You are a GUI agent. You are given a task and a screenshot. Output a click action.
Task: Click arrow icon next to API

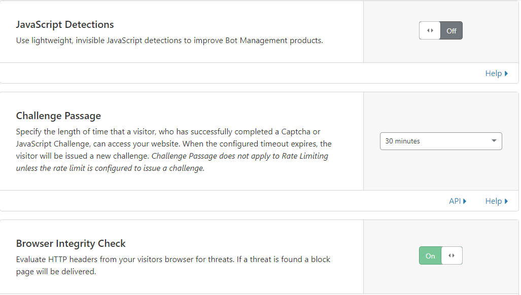pos(465,201)
